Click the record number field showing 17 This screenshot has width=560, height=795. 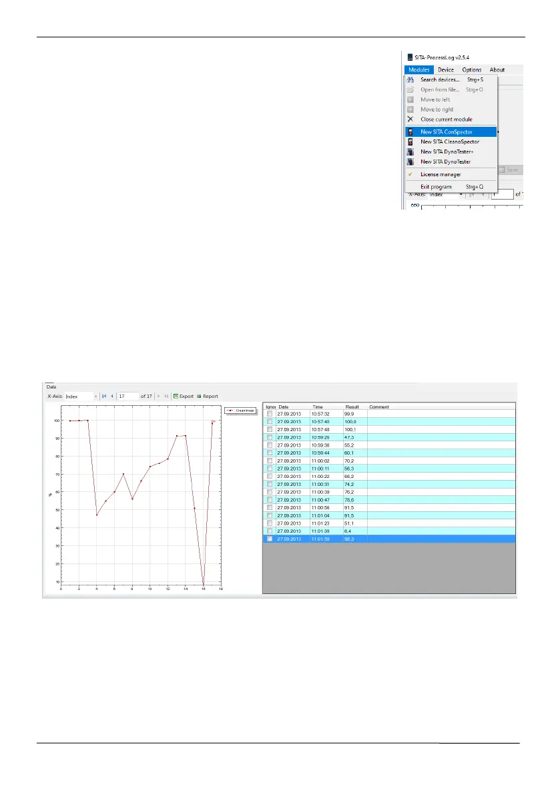coord(127,396)
